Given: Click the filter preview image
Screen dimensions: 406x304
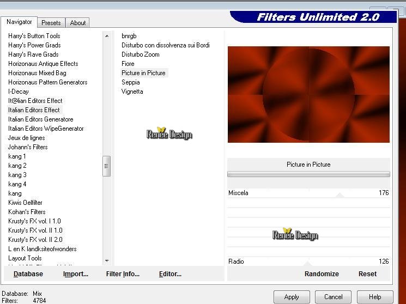Looking at the screenshot, I should pos(308,94).
